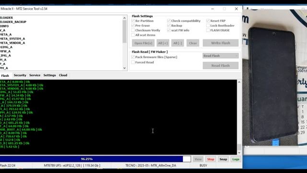Toggle the Check compatibility checkbox
307x173 pixels.
[x=169, y=21]
